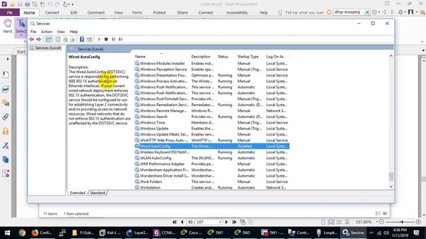Viewport: 426px width, 239px height.
Task: Open the purple File tab in PhantomPDF
Action: pos(10,13)
